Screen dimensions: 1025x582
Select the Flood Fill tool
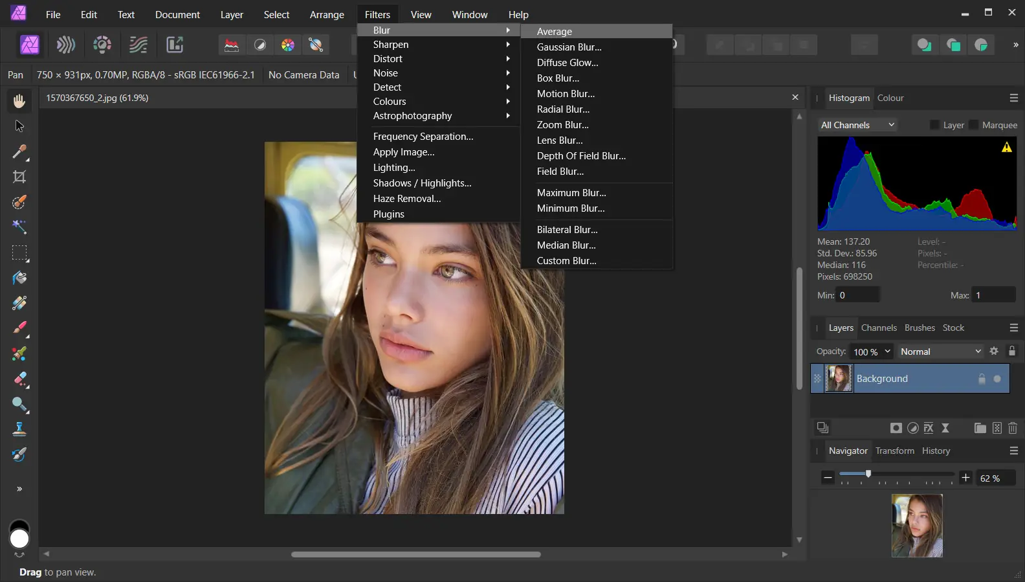click(x=19, y=278)
